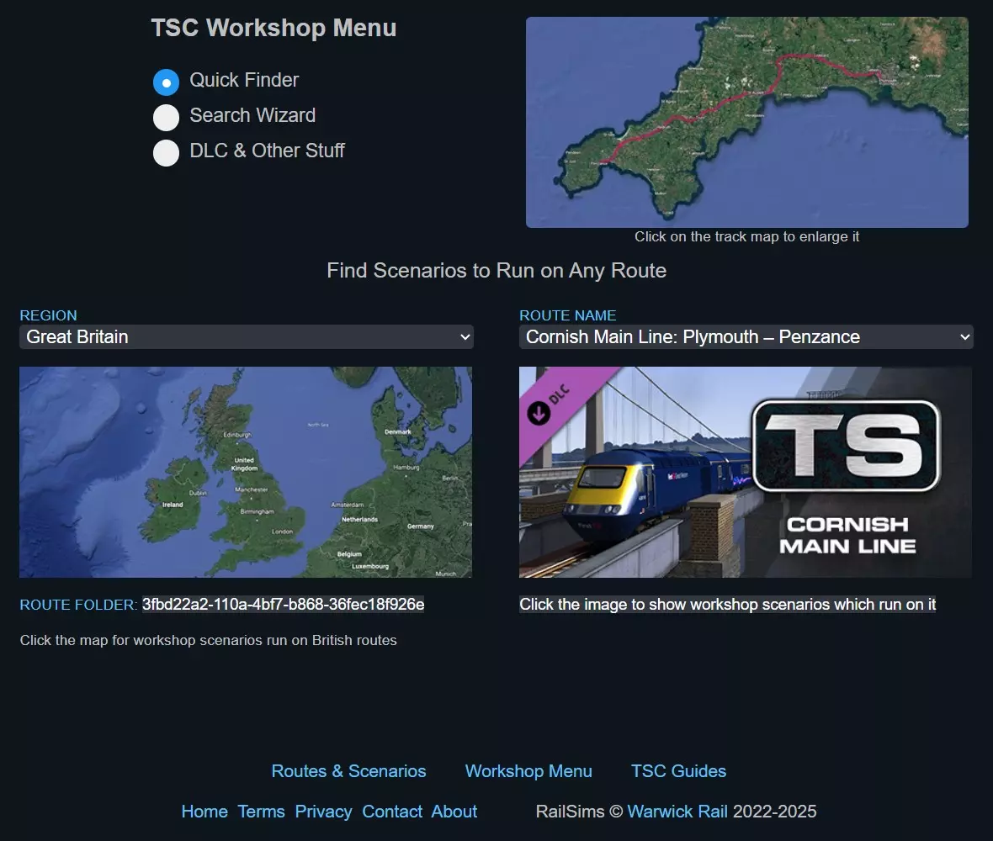Select the route folder ID text
This screenshot has width=993, height=841.
[283, 605]
